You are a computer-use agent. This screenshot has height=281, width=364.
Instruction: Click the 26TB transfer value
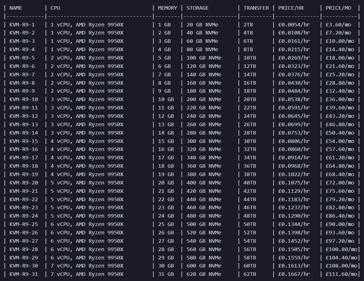click(250, 124)
